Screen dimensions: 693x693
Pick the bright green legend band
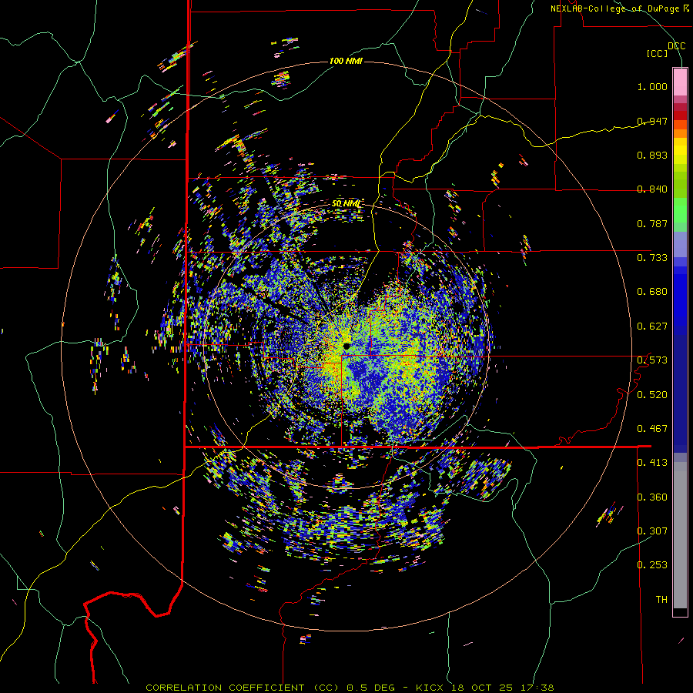(680, 210)
